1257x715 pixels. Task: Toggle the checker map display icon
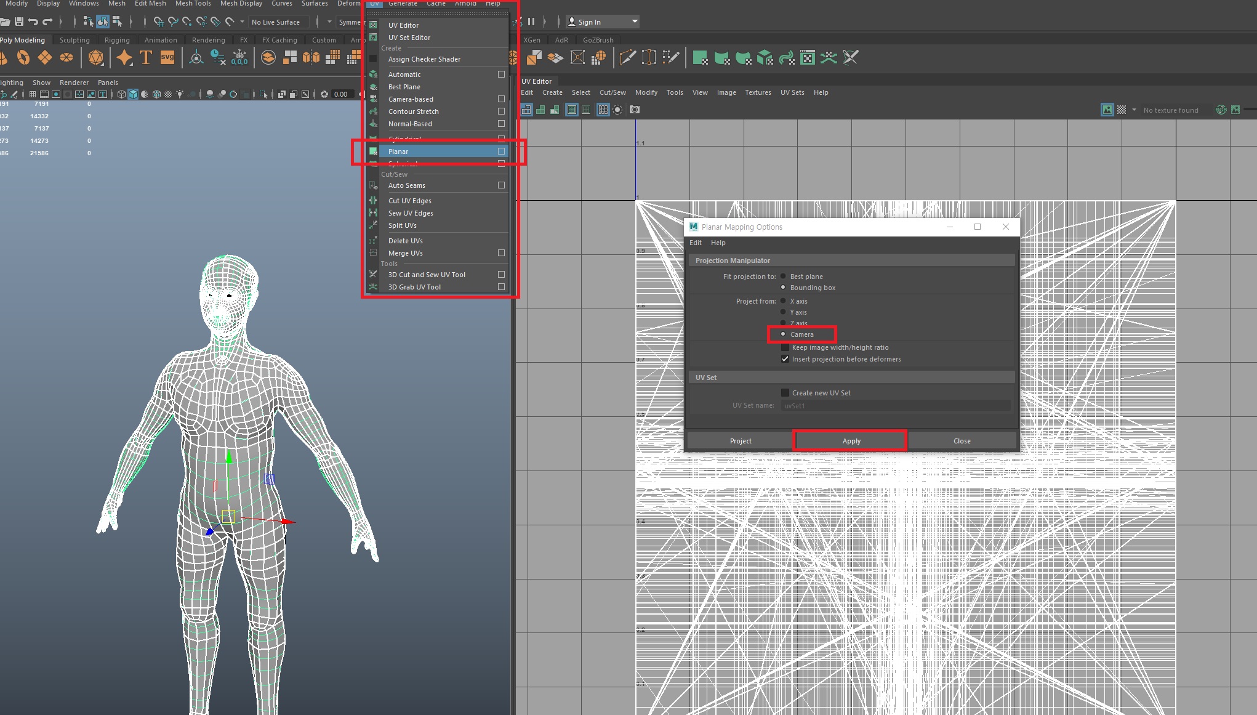[1122, 110]
